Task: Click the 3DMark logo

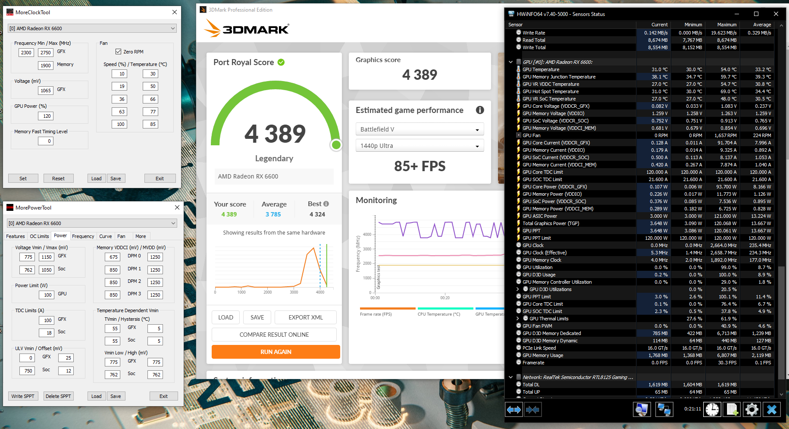Action: click(246, 28)
